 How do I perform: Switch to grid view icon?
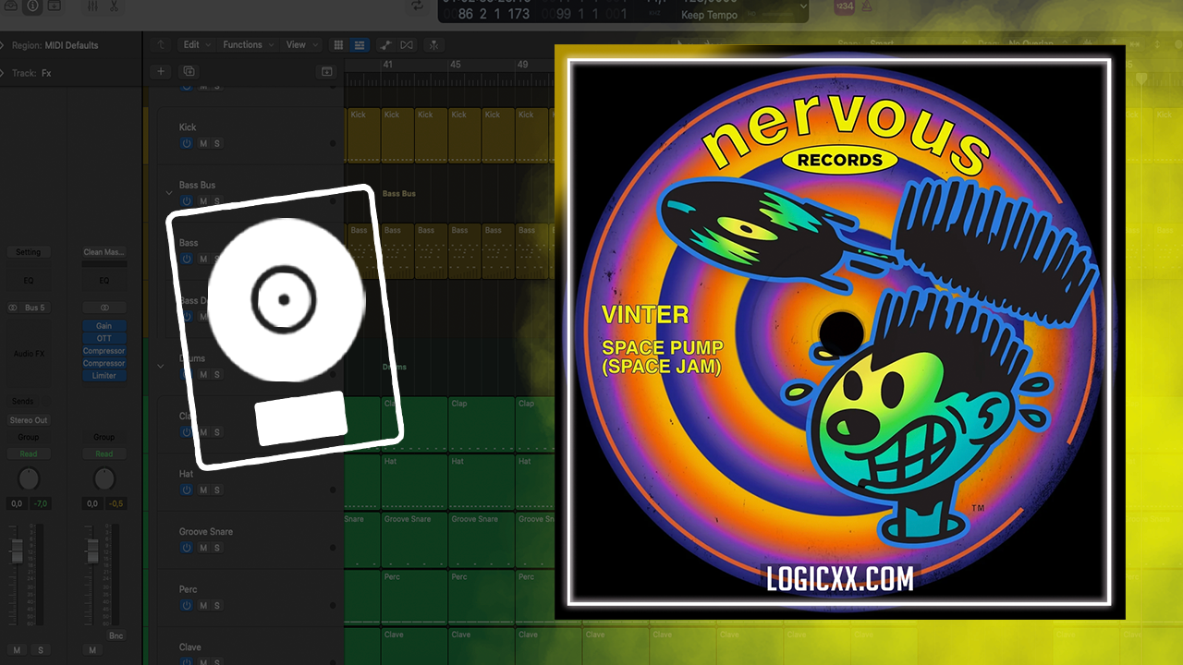click(338, 44)
